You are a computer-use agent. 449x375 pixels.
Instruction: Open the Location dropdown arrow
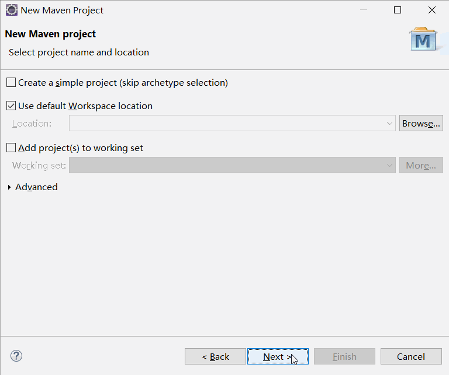[390, 124]
